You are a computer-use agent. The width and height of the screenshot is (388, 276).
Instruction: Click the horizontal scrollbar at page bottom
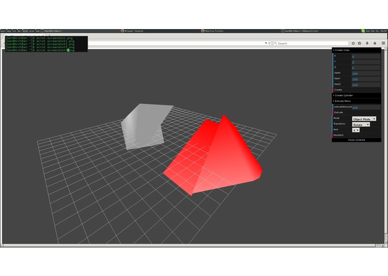[x=193, y=245]
